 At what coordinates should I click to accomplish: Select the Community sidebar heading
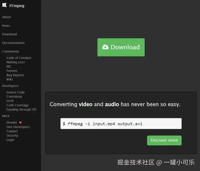(11, 51)
